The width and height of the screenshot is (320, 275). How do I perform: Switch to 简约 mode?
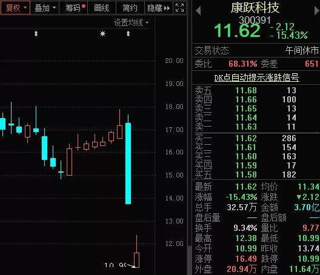(130, 8)
